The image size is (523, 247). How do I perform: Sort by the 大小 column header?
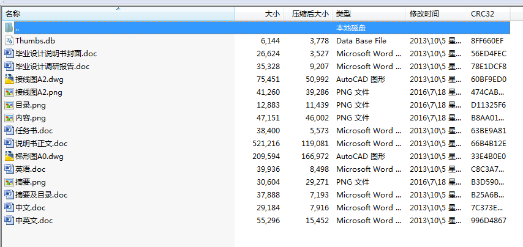click(x=259, y=13)
